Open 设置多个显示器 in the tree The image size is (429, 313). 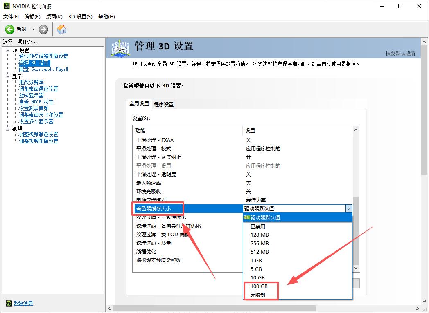point(36,121)
